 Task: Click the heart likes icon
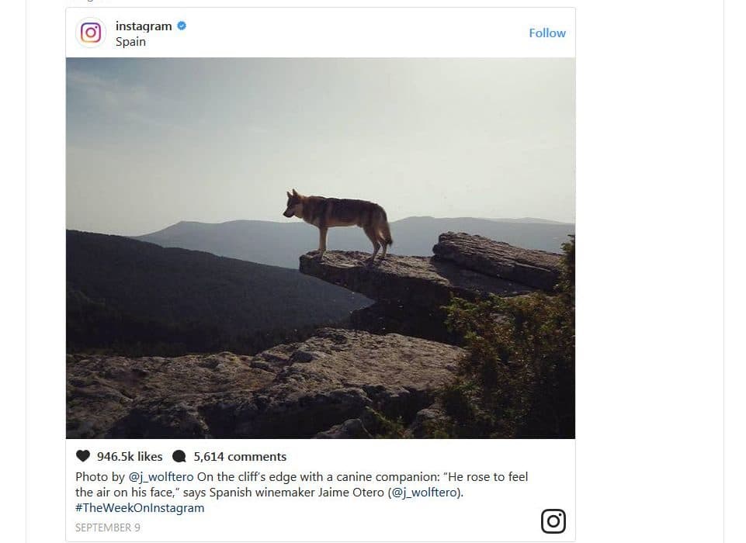(83, 456)
